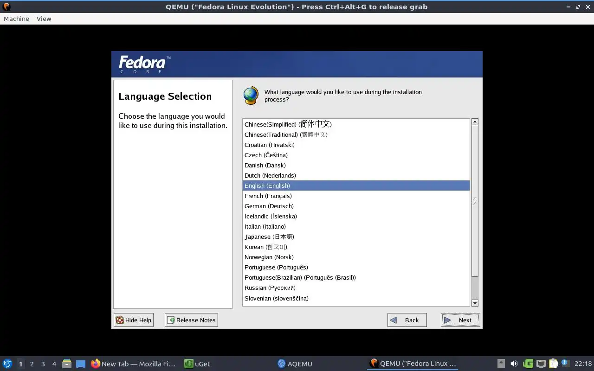Choose Japanese language entry
The image size is (594, 371).
(x=356, y=237)
